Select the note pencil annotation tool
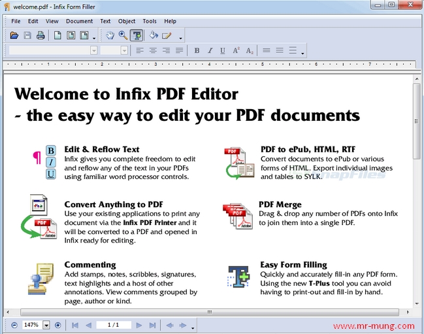This screenshot has width=424, height=334. tap(167, 35)
